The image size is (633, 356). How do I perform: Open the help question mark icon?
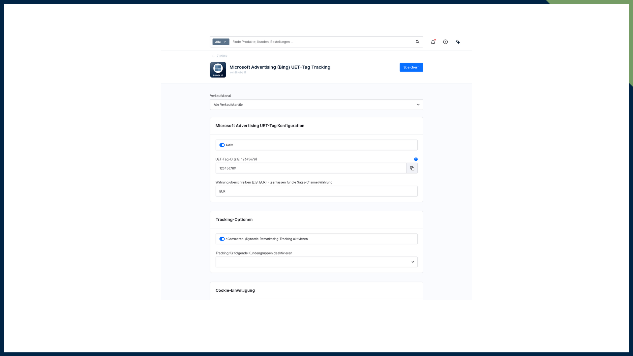(445, 42)
